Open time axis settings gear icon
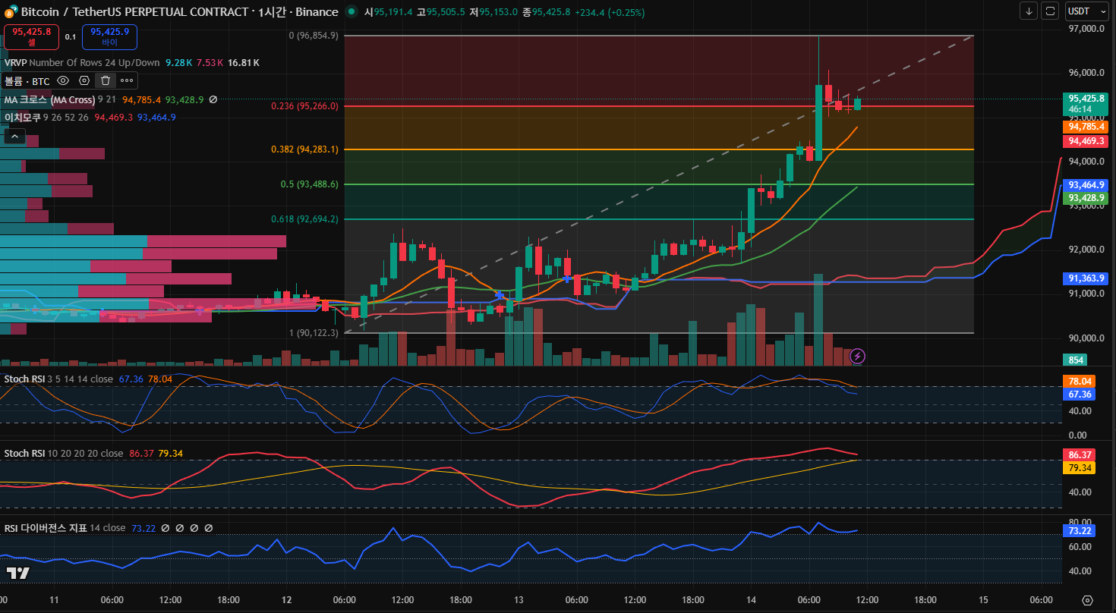Screen dimensions: 1116x613 [x=1087, y=600]
